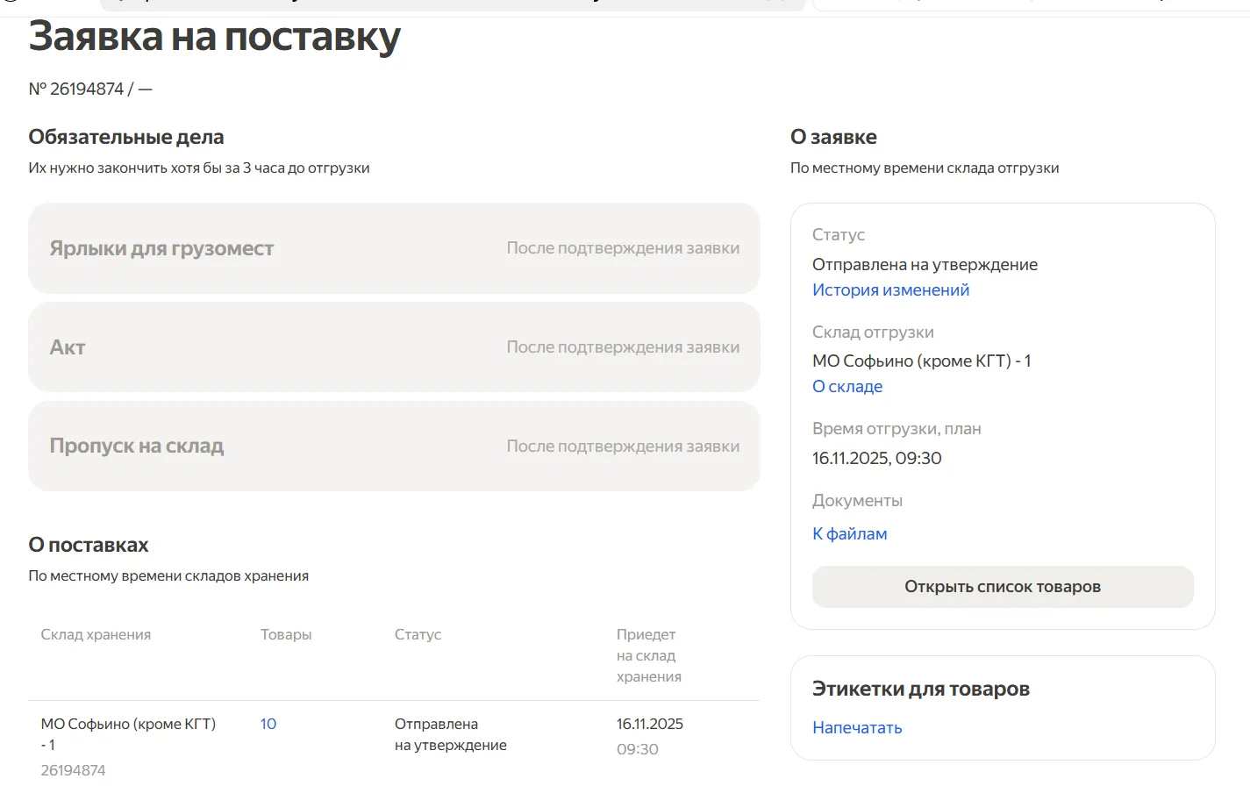
Task: Click the table arrival date 16.11.2025
Action: click(x=649, y=725)
